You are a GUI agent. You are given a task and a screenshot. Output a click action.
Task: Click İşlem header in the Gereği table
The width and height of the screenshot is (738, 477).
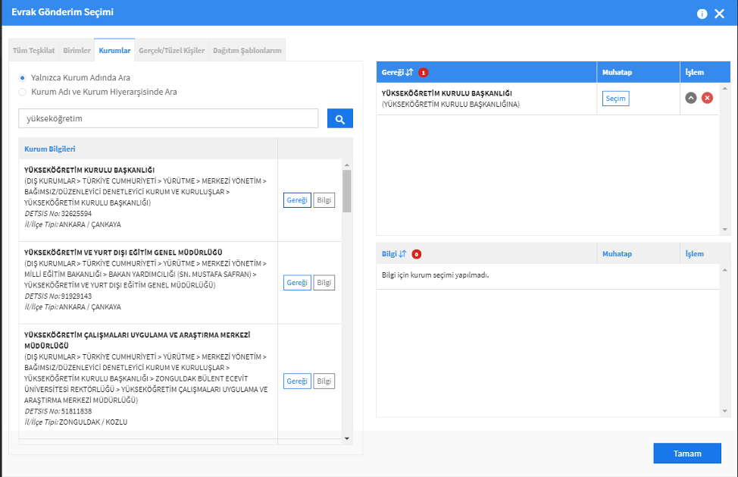click(x=695, y=72)
